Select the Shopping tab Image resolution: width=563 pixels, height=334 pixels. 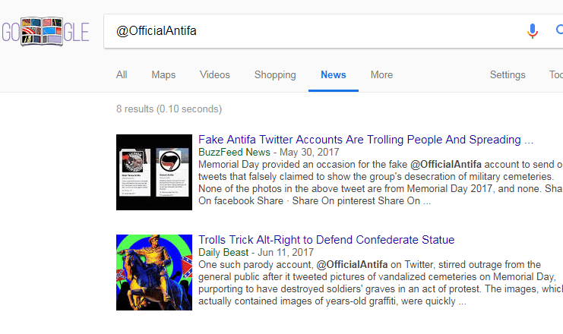[x=275, y=75]
